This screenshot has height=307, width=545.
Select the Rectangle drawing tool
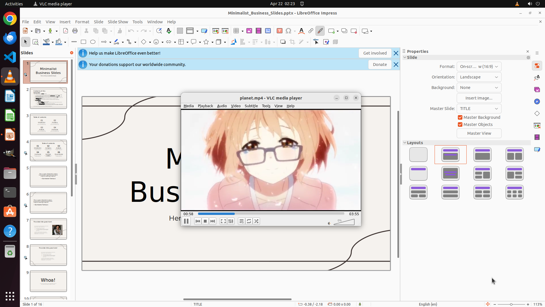pyautogui.click(x=83, y=42)
